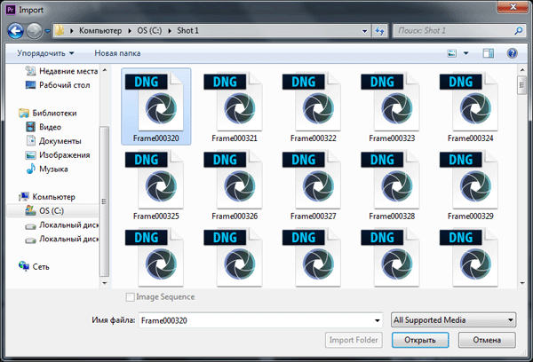Image resolution: width=533 pixels, height=362 pixels.
Task: Toggle the preview pane icon
Action: [x=488, y=53]
